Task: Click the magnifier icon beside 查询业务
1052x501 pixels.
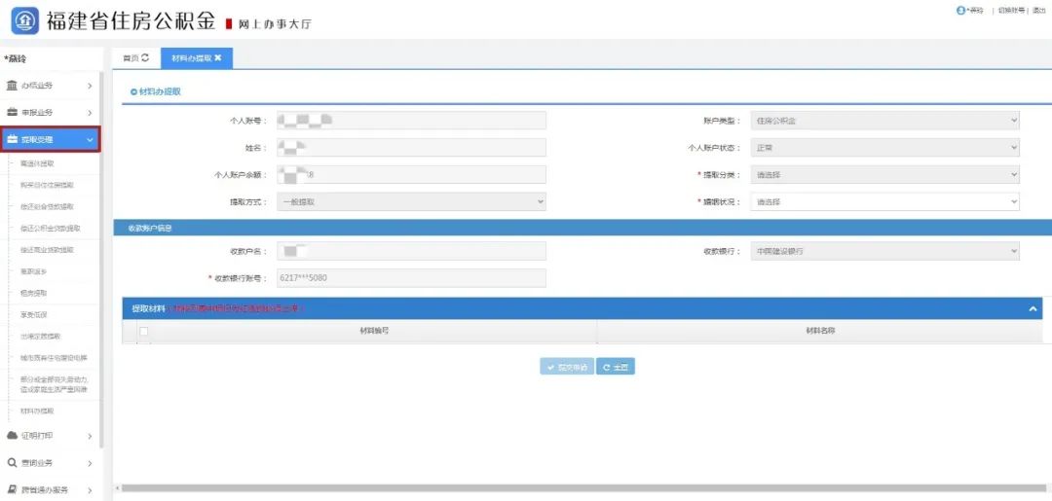Action: click(x=12, y=463)
